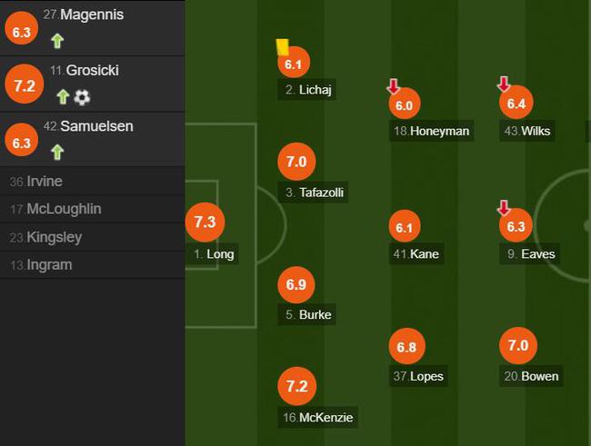This screenshot has height=446, width=591.
Task: Select unused substitute Ingram row
Action: pyautogui.click(x=93, y=265)
